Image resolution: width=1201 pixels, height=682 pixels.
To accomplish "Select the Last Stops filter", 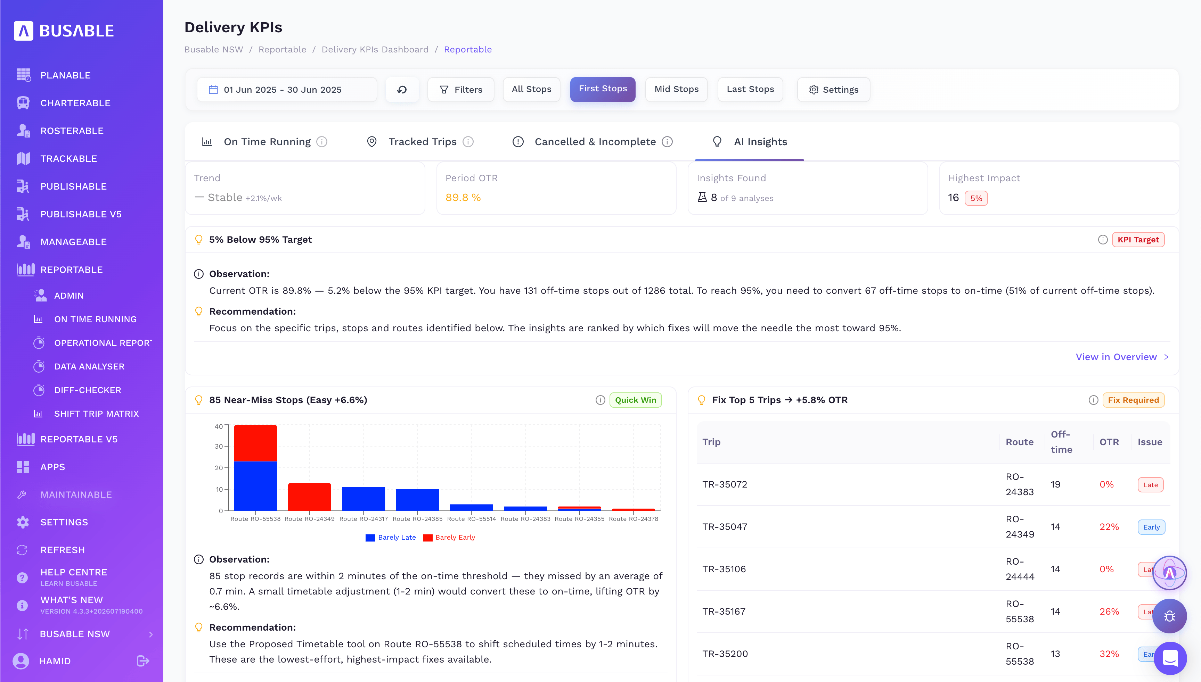I will coord(750,90).
